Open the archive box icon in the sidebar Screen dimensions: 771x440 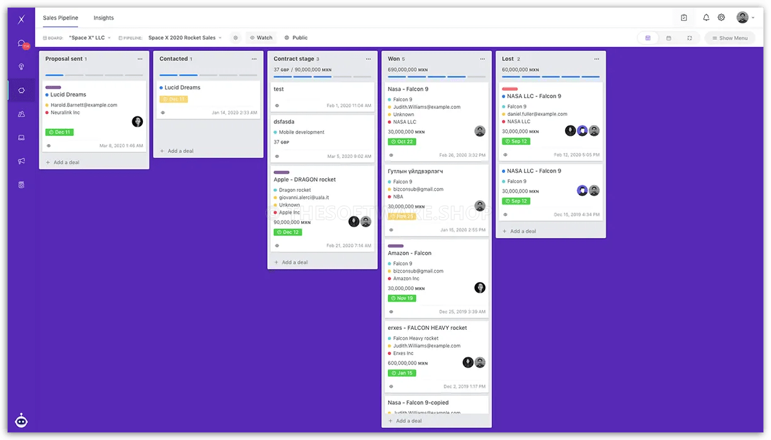pos(21,185)
